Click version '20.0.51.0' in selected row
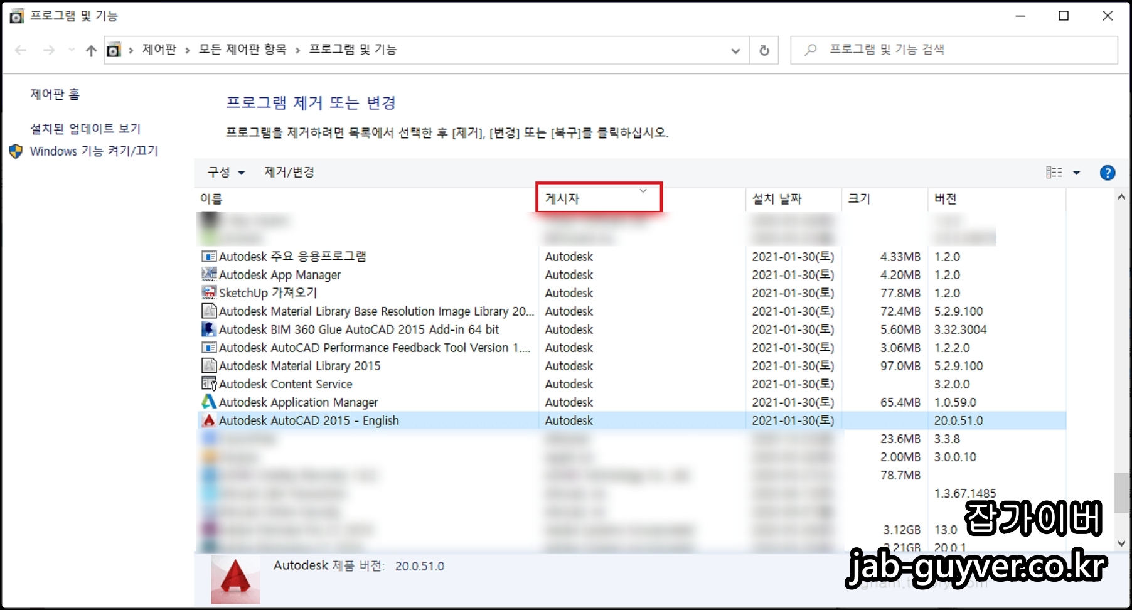 click(958, 420)
